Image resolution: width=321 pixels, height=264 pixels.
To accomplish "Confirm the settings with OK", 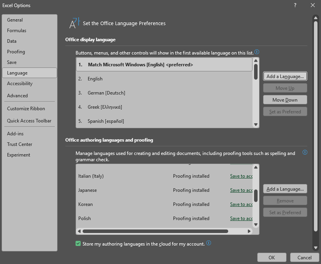I will (x=272, y=257).
